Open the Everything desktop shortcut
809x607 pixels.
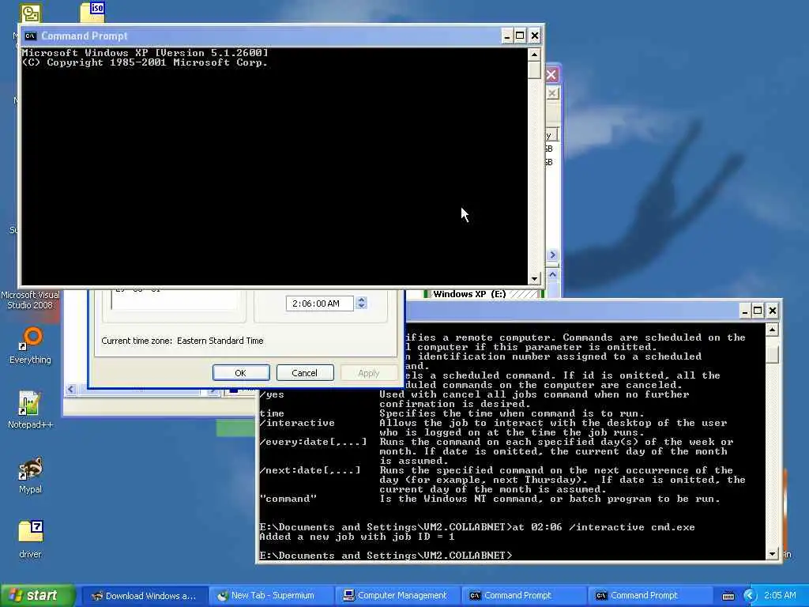click(x=30, y=345)
